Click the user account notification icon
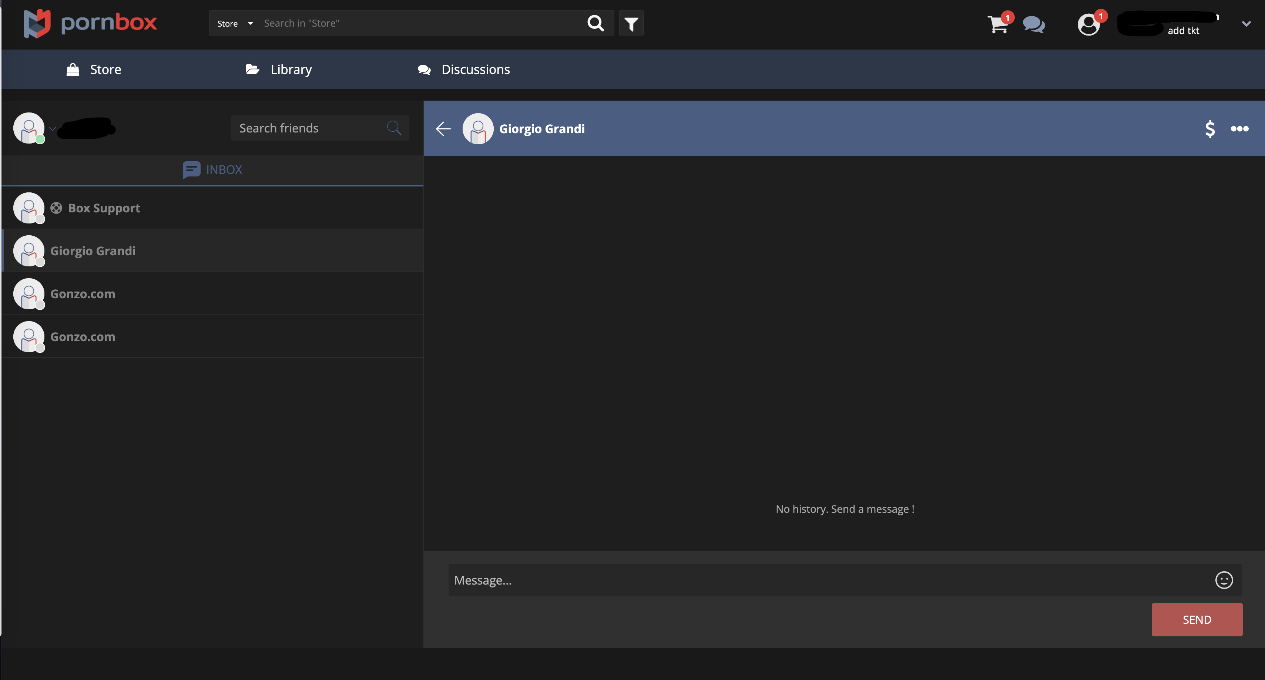Screen dimensions: 1265x680 click(1088, 24)
